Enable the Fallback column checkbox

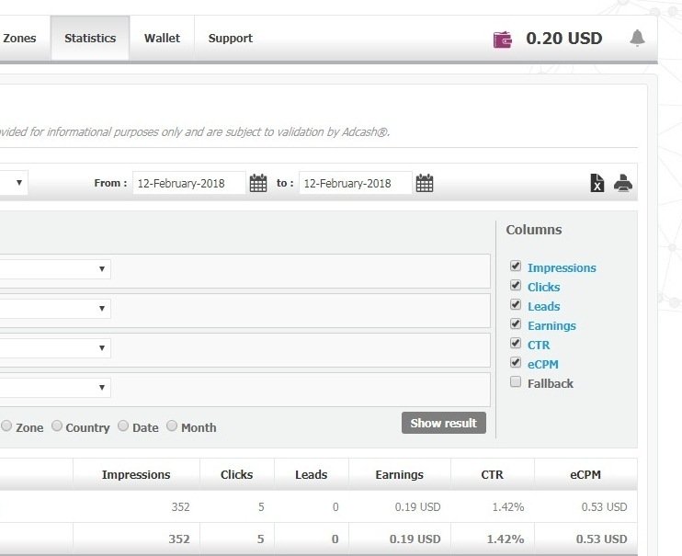(516, 382)
